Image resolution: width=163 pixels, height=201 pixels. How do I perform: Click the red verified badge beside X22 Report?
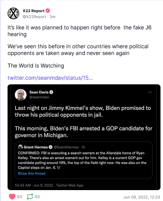point(48,10)
